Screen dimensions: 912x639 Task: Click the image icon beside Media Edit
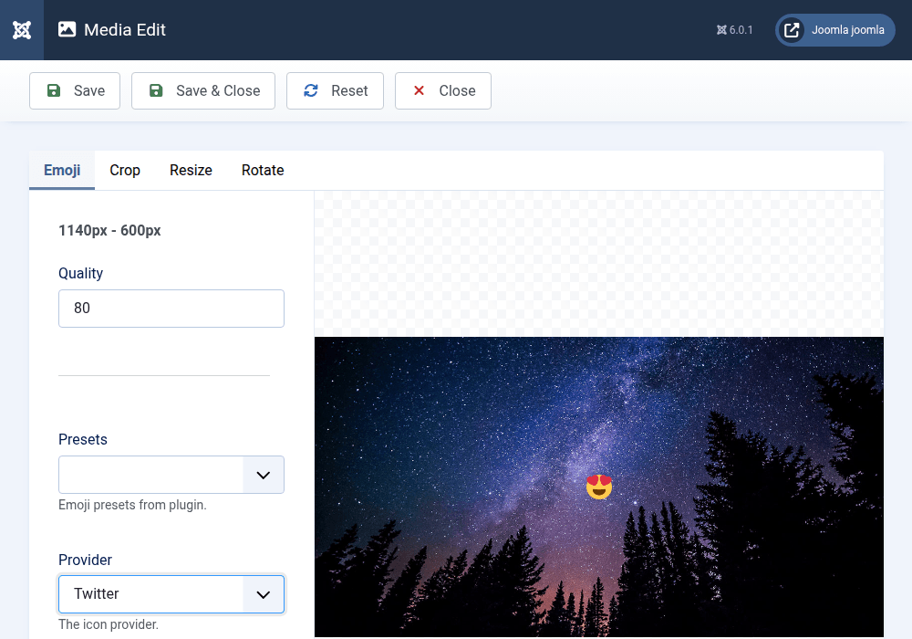[67, 29]
